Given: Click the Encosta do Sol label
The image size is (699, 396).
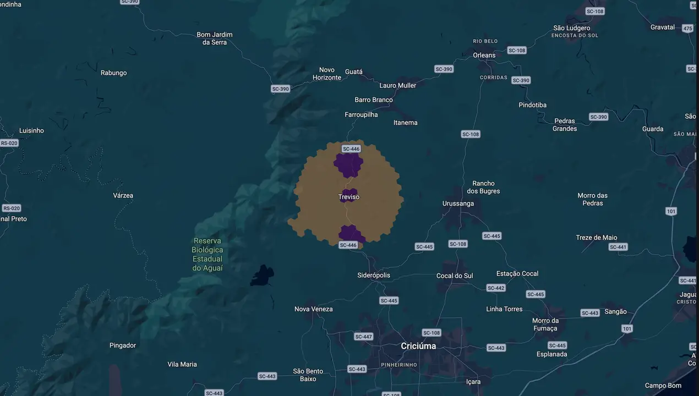Looking at the screenshot, I should tap(575, 36).
